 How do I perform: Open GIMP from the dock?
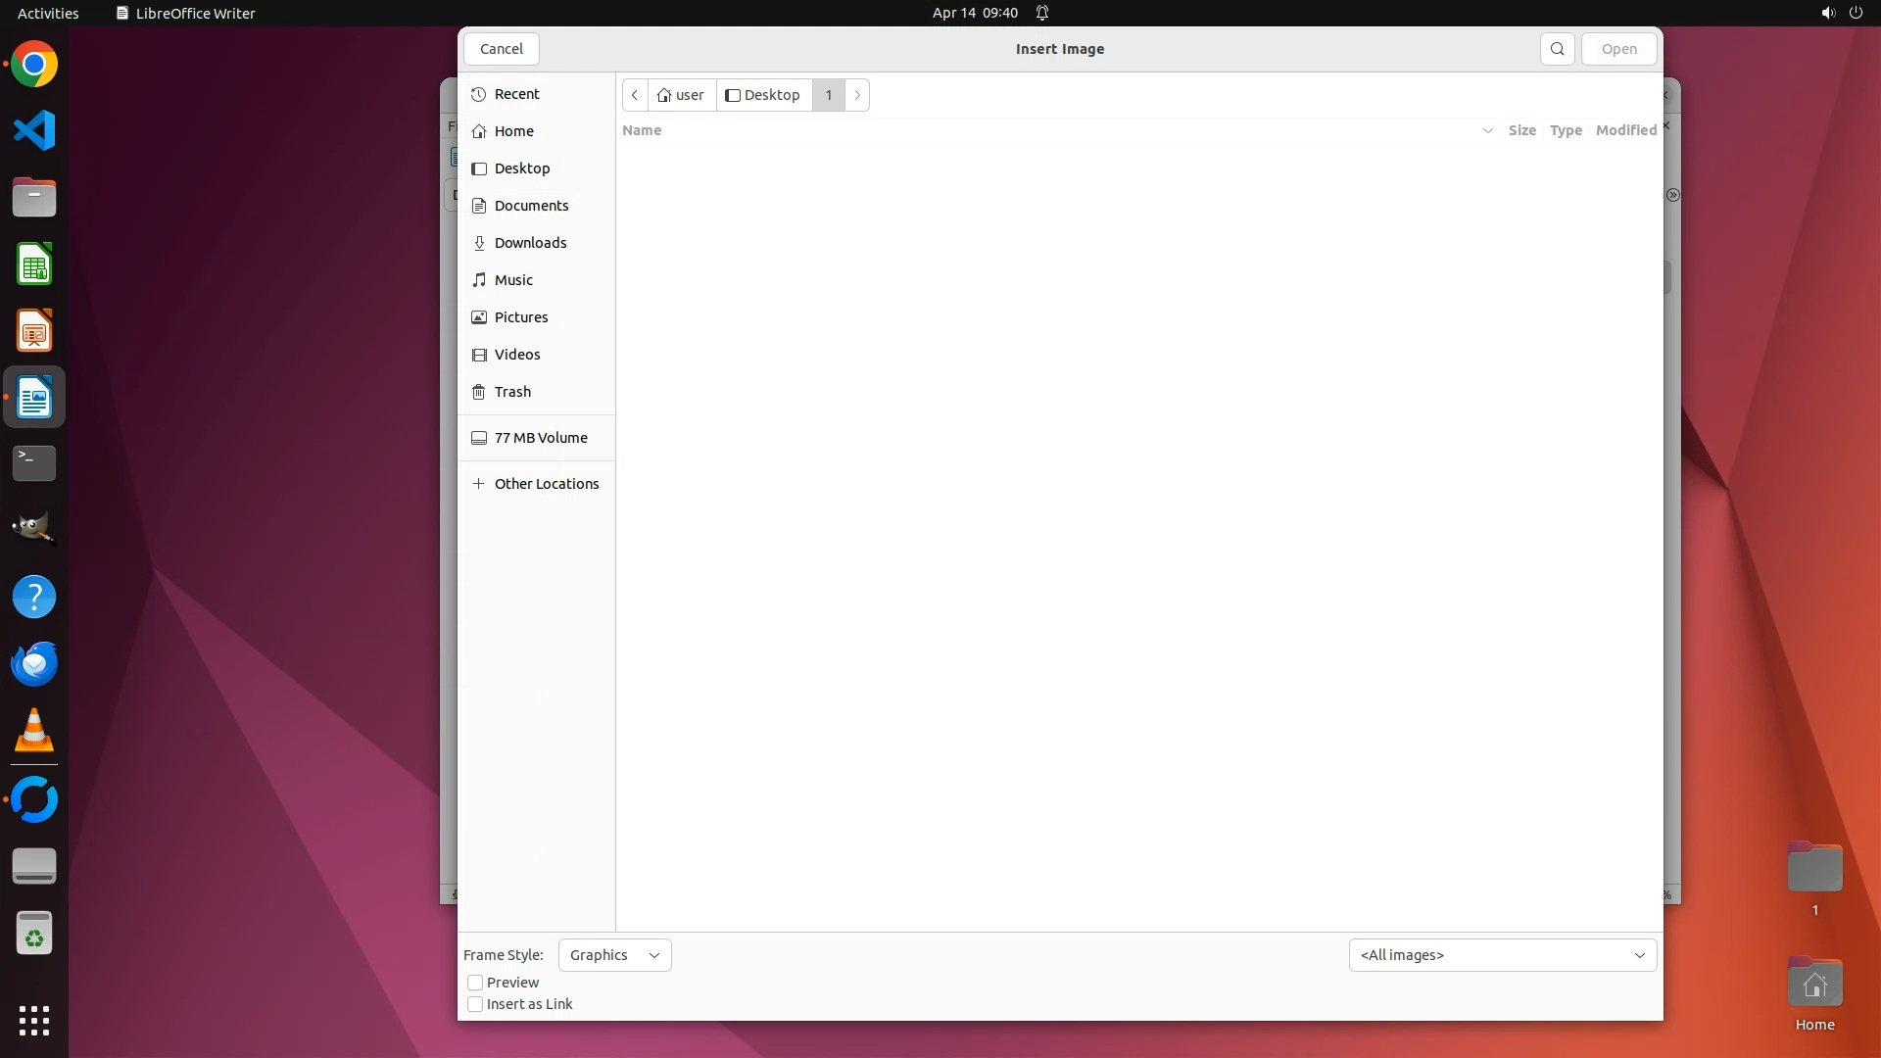point(34,530)
